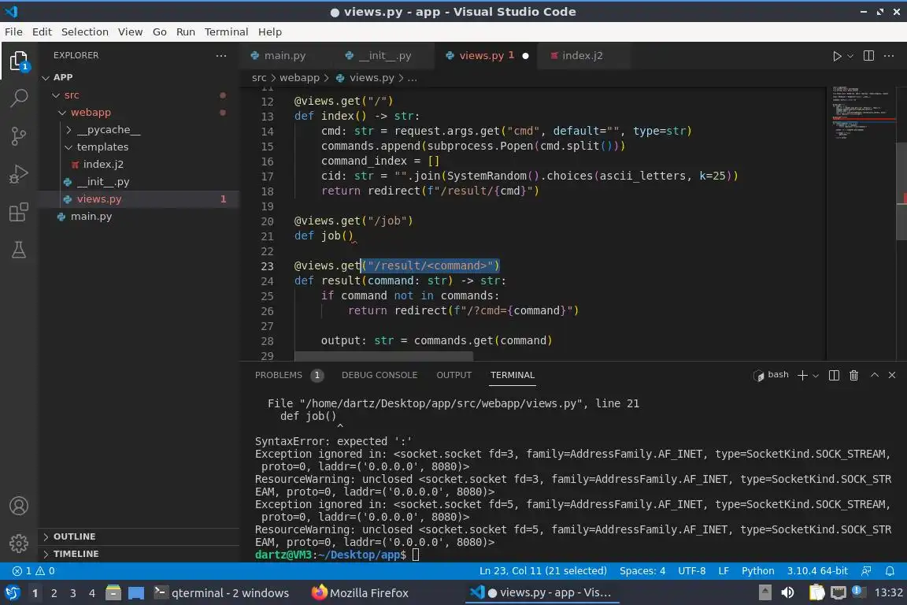907x605 pixels.
Task: Add a new terminal with plus icon
Action: click(802, 375)
